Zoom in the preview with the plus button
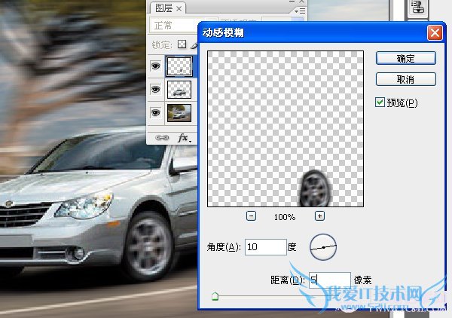Screen dimensions: 452x318 319,216
